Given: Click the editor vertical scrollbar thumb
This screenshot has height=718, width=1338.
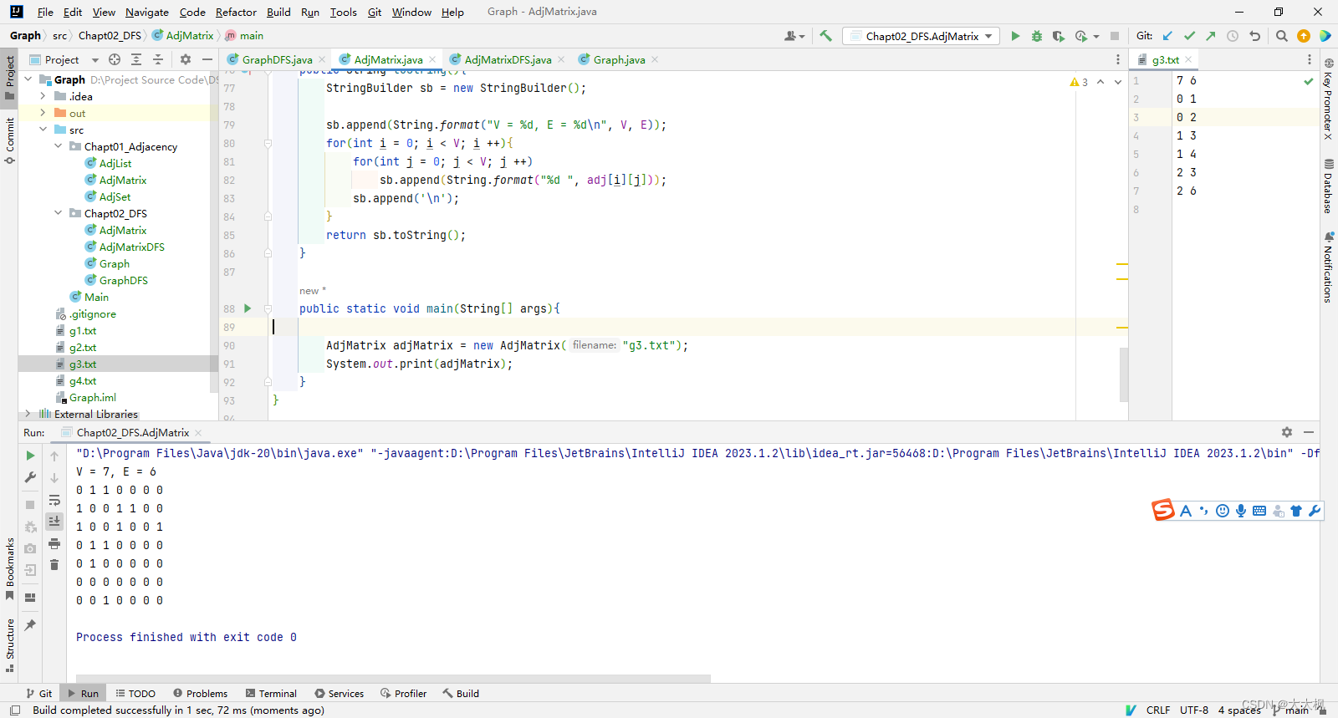Looking at the screenshot, I should point(1123,374).
